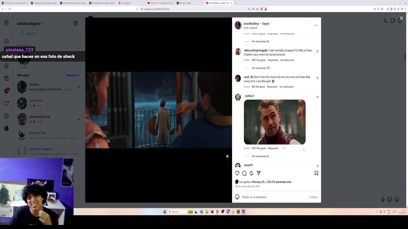This screenshot has height=229, width=408.
Task: Save post with bookmark icon
Action: [x=316, y=173]
